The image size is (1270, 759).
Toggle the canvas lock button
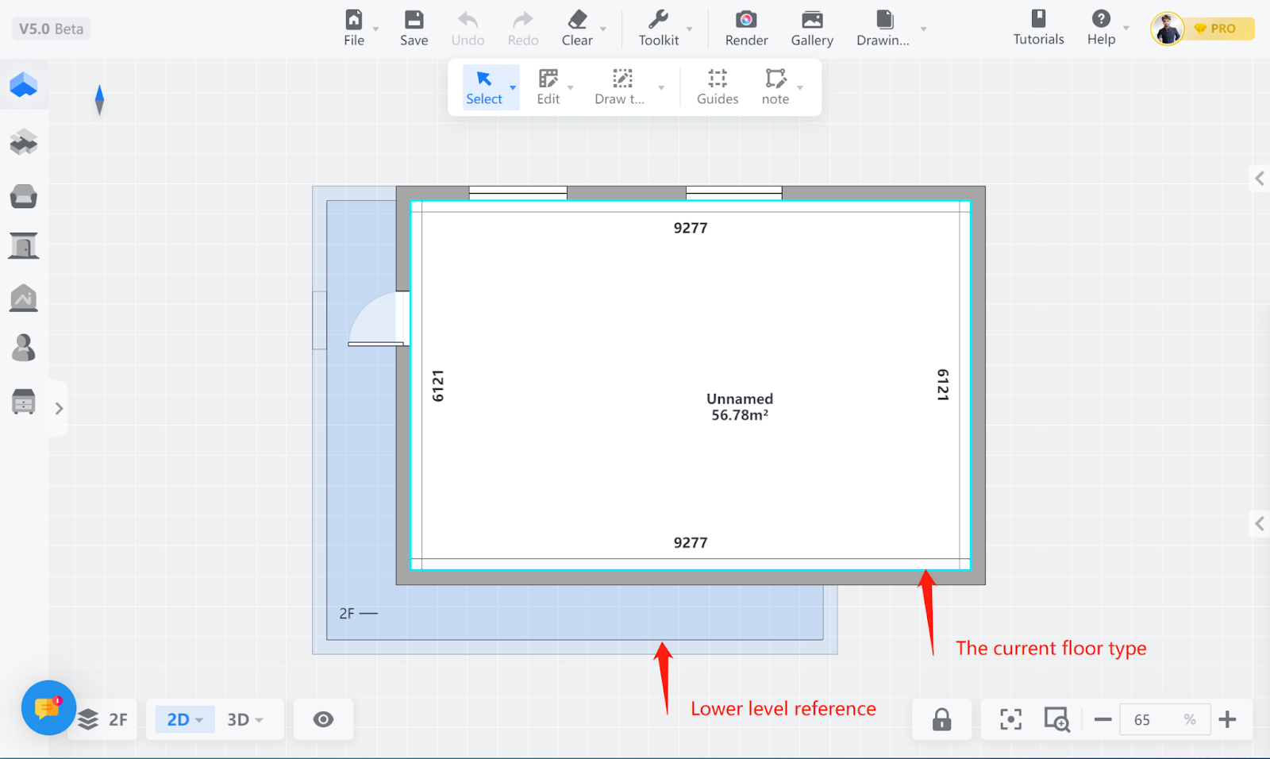tap(941, 719)
